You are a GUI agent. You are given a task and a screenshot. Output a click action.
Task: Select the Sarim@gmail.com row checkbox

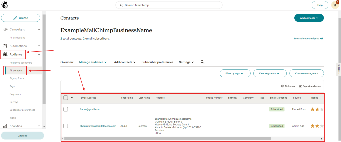coord(66,109)
